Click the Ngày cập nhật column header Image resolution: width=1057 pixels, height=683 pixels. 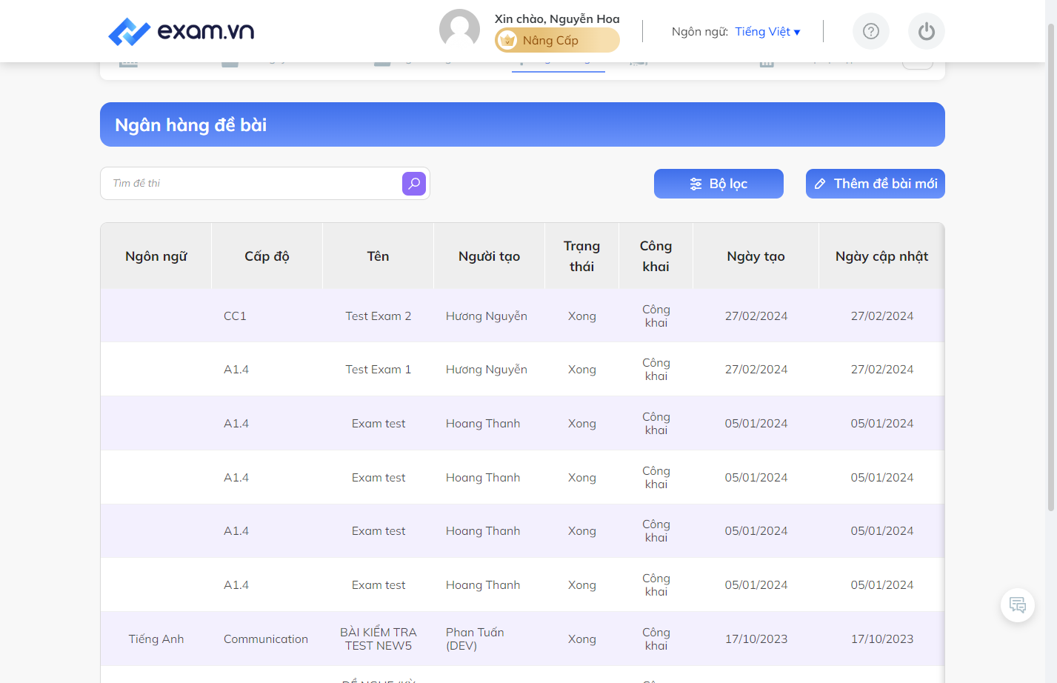pos(882,256)
